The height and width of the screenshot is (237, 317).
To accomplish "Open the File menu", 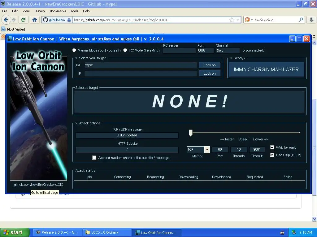I will 5,11.
